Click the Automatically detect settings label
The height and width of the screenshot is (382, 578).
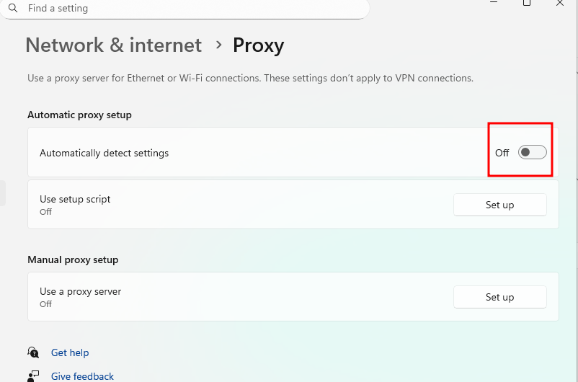(104, 153)
